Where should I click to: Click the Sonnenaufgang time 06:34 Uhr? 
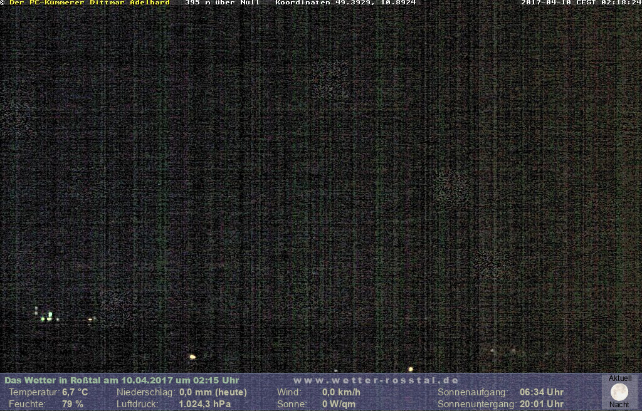point(542,392)
